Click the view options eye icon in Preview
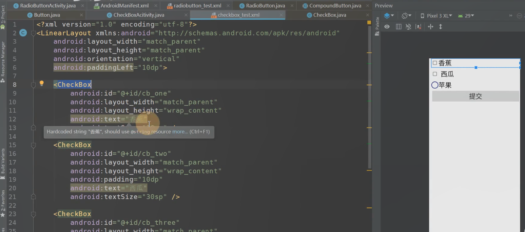Viewport: 525px width, 232px height. (x=387, y=27)
